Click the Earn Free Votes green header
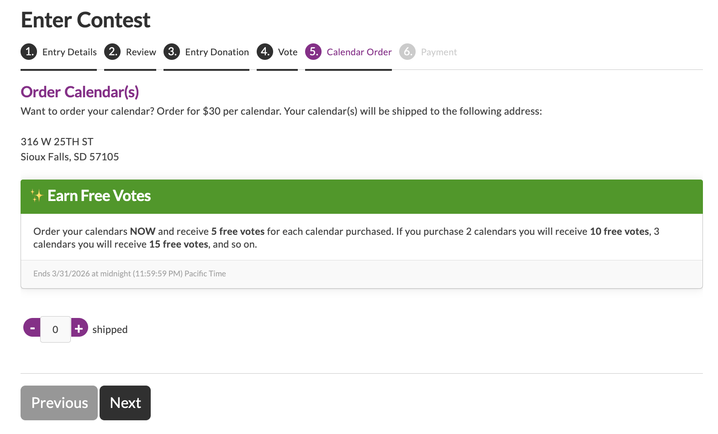 point(362,196)
